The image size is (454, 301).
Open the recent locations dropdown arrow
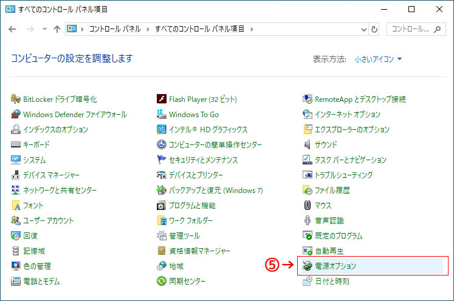pyautogui.click(x=44, y=29)
